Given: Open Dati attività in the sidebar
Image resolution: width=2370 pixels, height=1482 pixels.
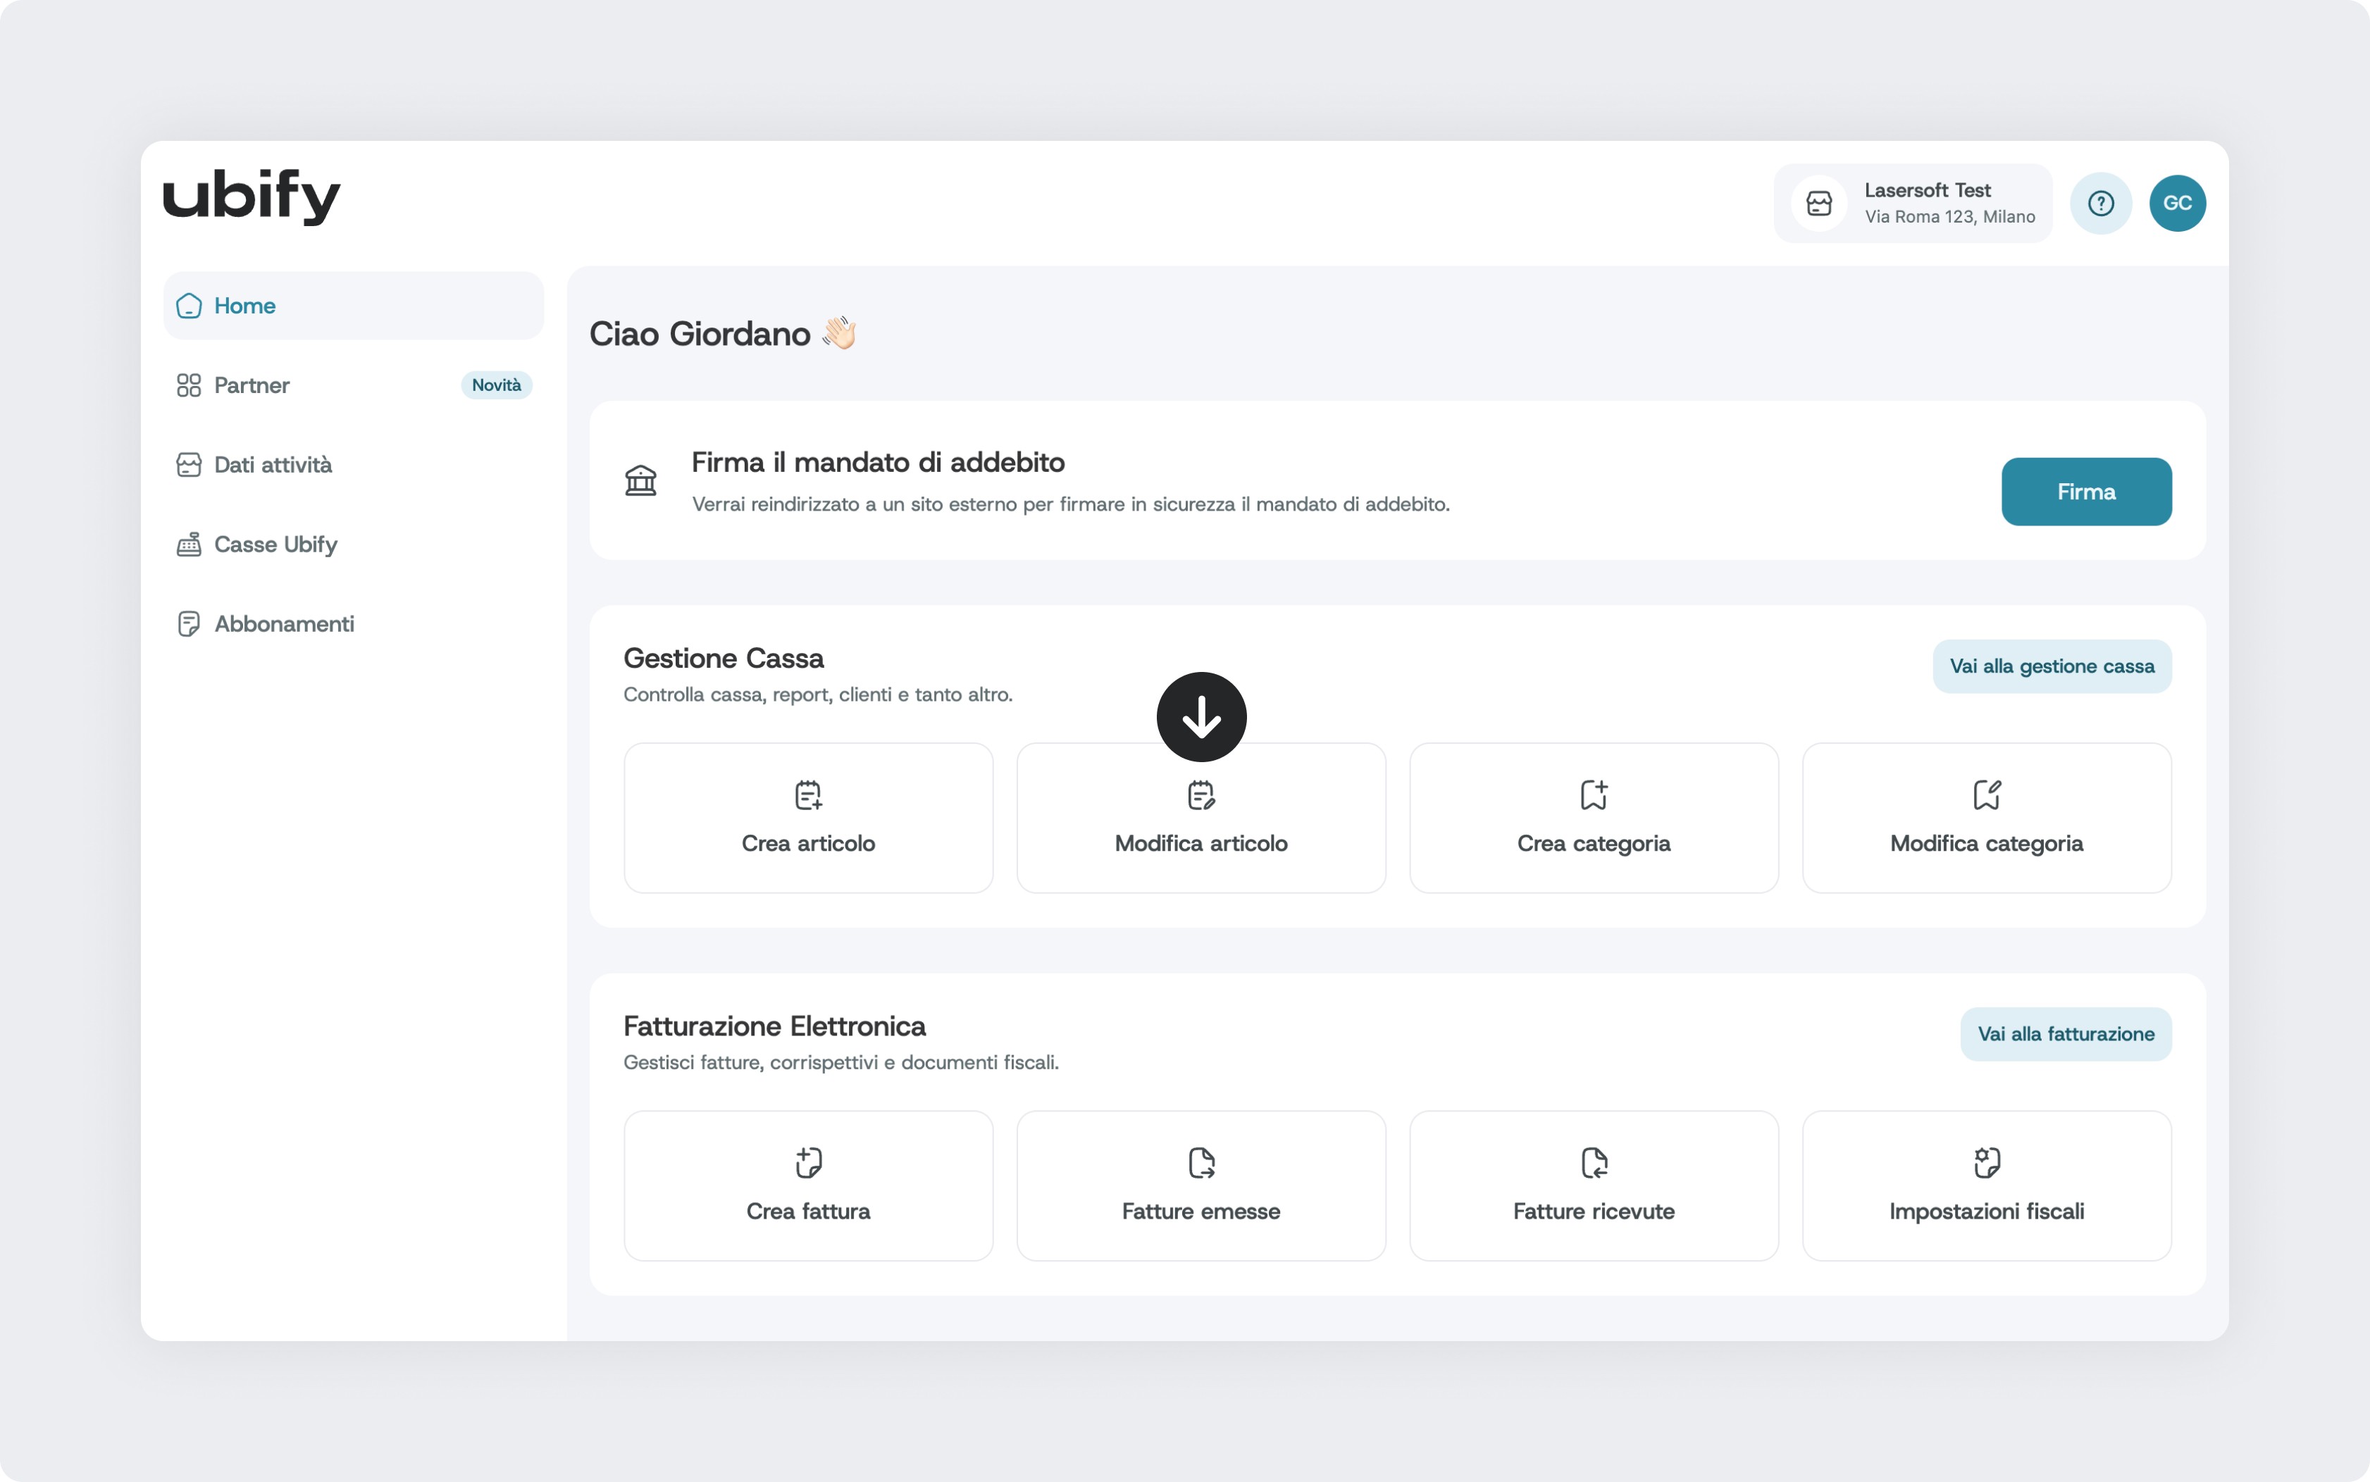Looking at the screenshot, I should point(273,465).
